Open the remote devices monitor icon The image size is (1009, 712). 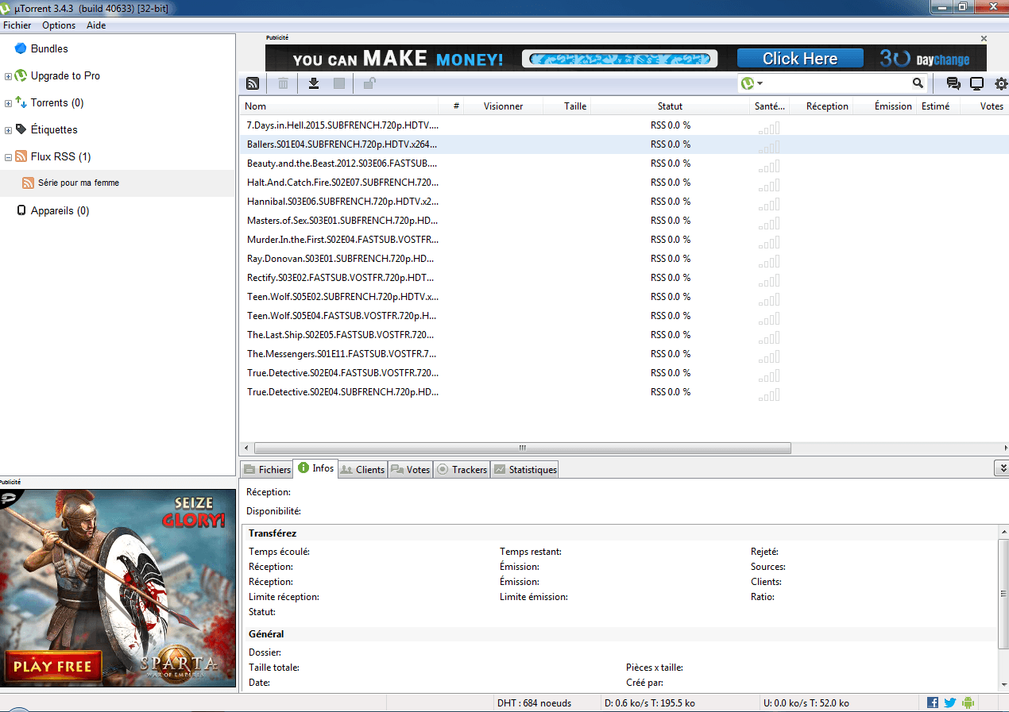(x=977, y=83)
